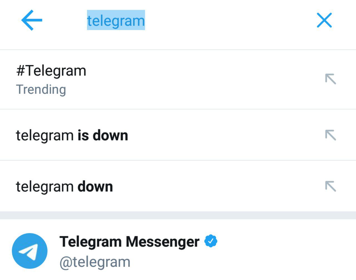Click the highlighted 'telegram' search text
The width and height of the screenshot is (356, 280).
[x=116, y=20]
